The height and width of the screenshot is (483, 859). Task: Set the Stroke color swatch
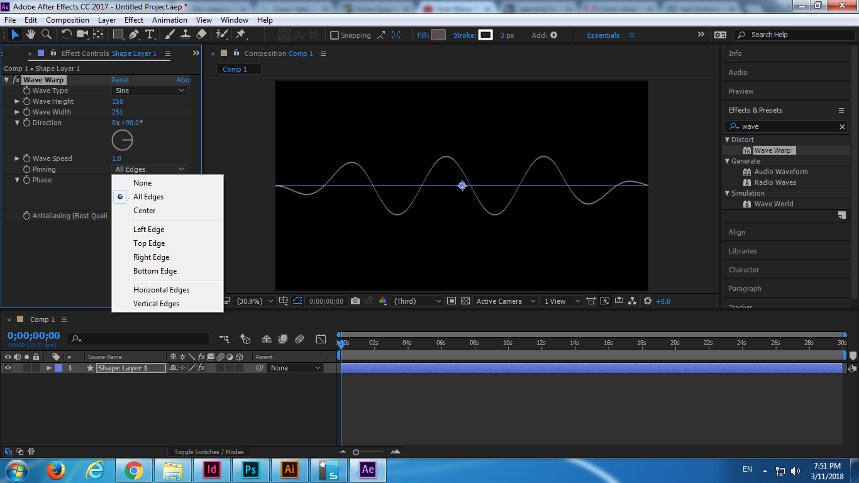(485, 35)
